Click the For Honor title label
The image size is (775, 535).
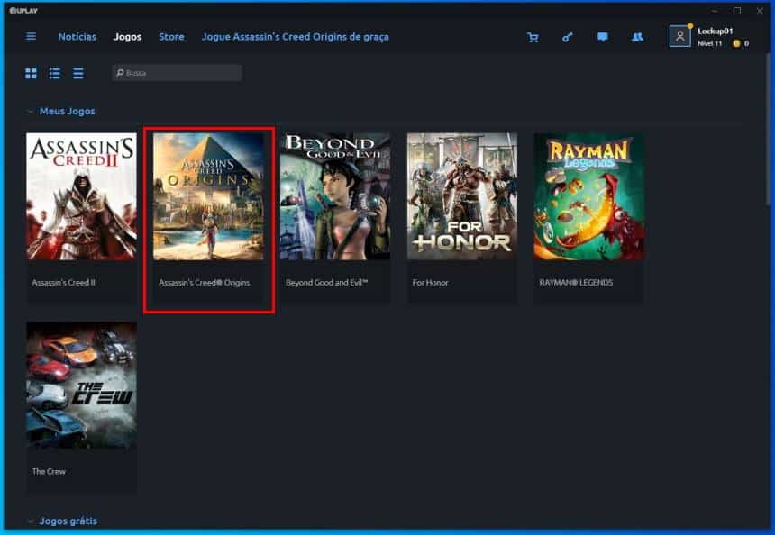pos(431,283)
